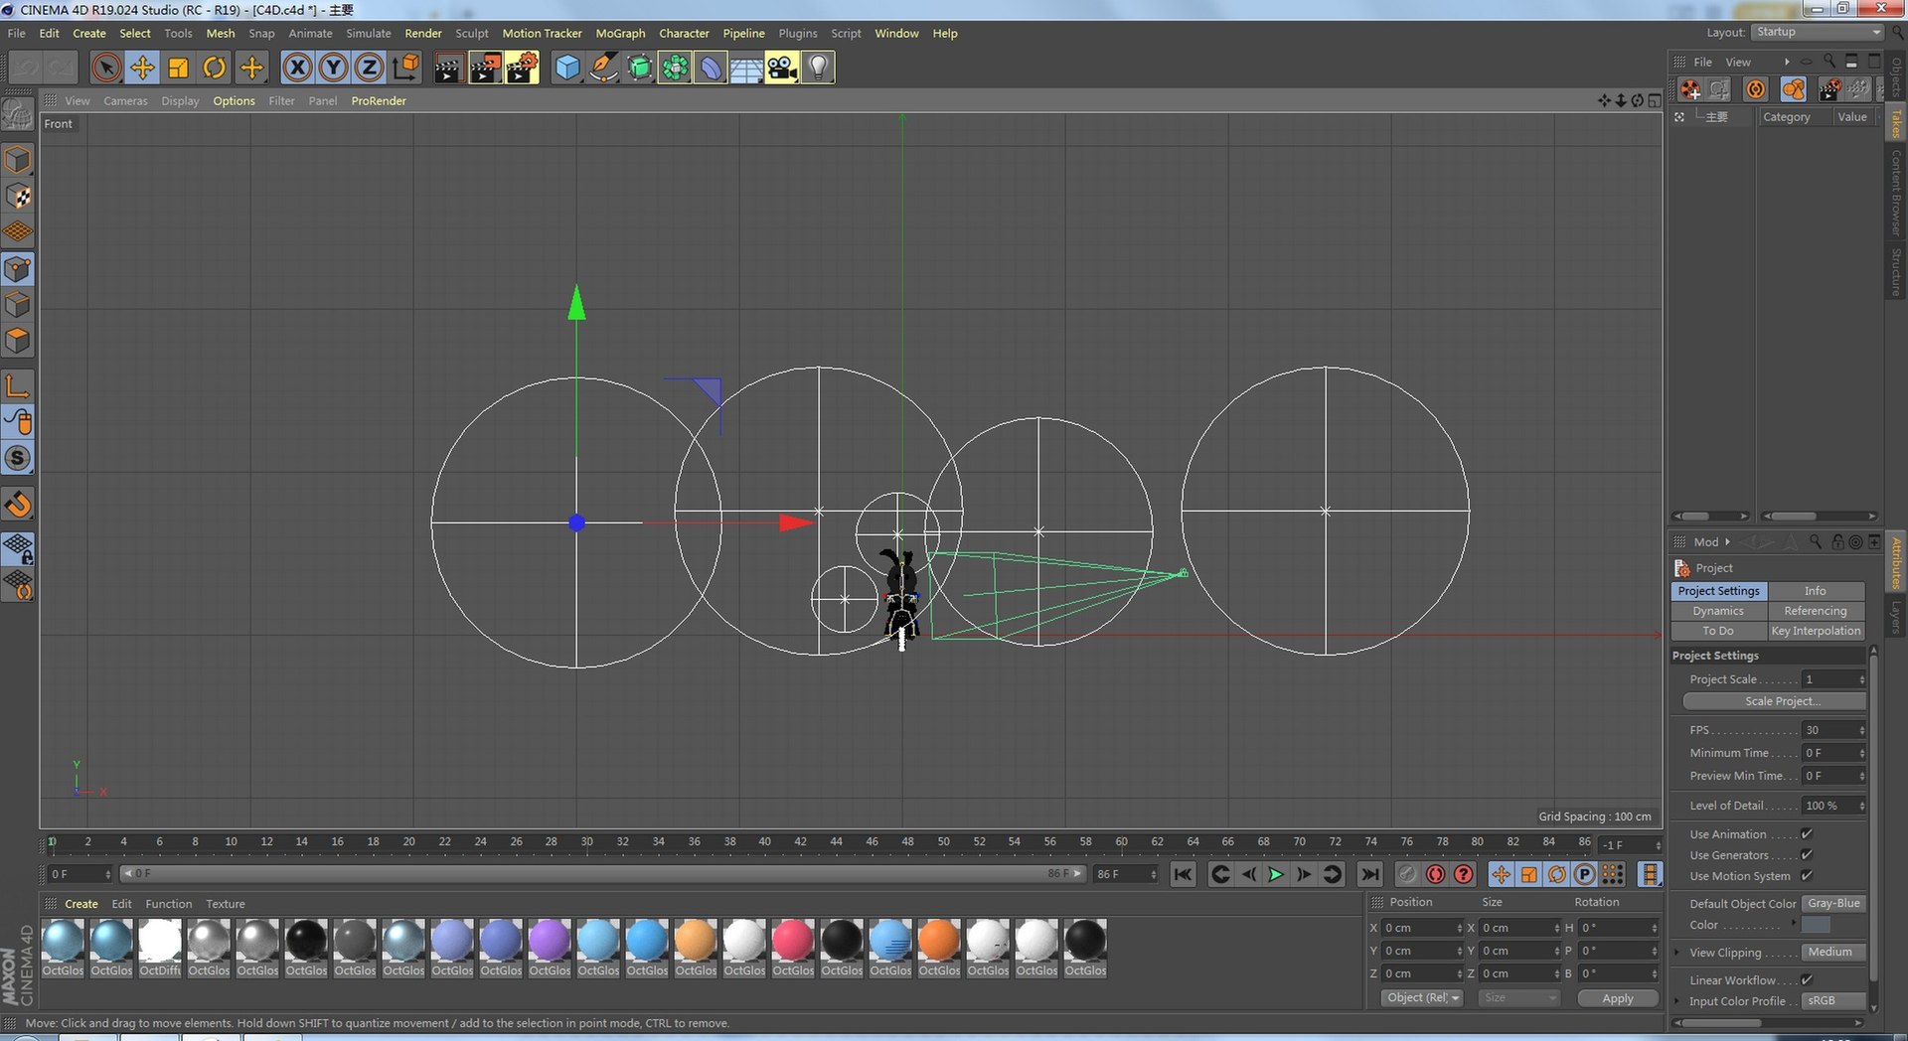Open the Layout Startup dropdown

coord(1818,33)
